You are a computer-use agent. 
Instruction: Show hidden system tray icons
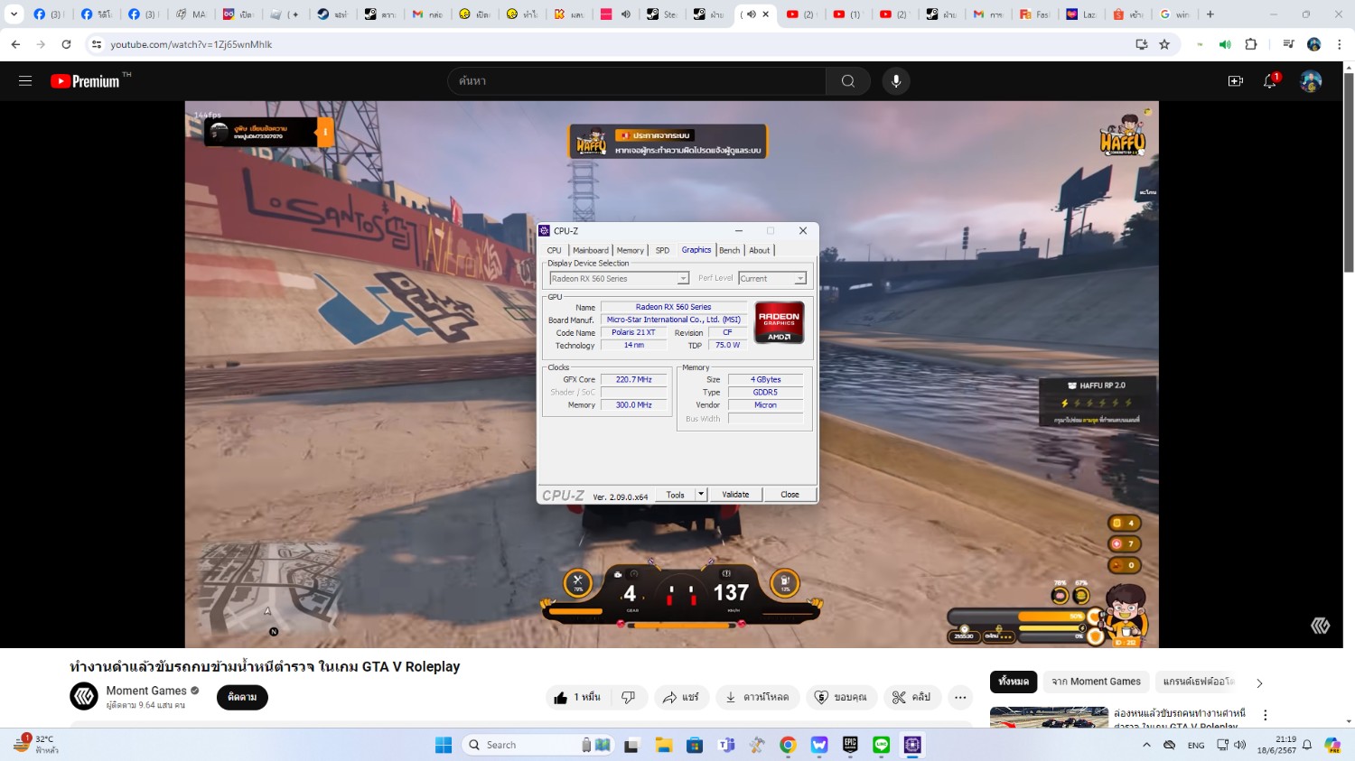click(1146, 745)
